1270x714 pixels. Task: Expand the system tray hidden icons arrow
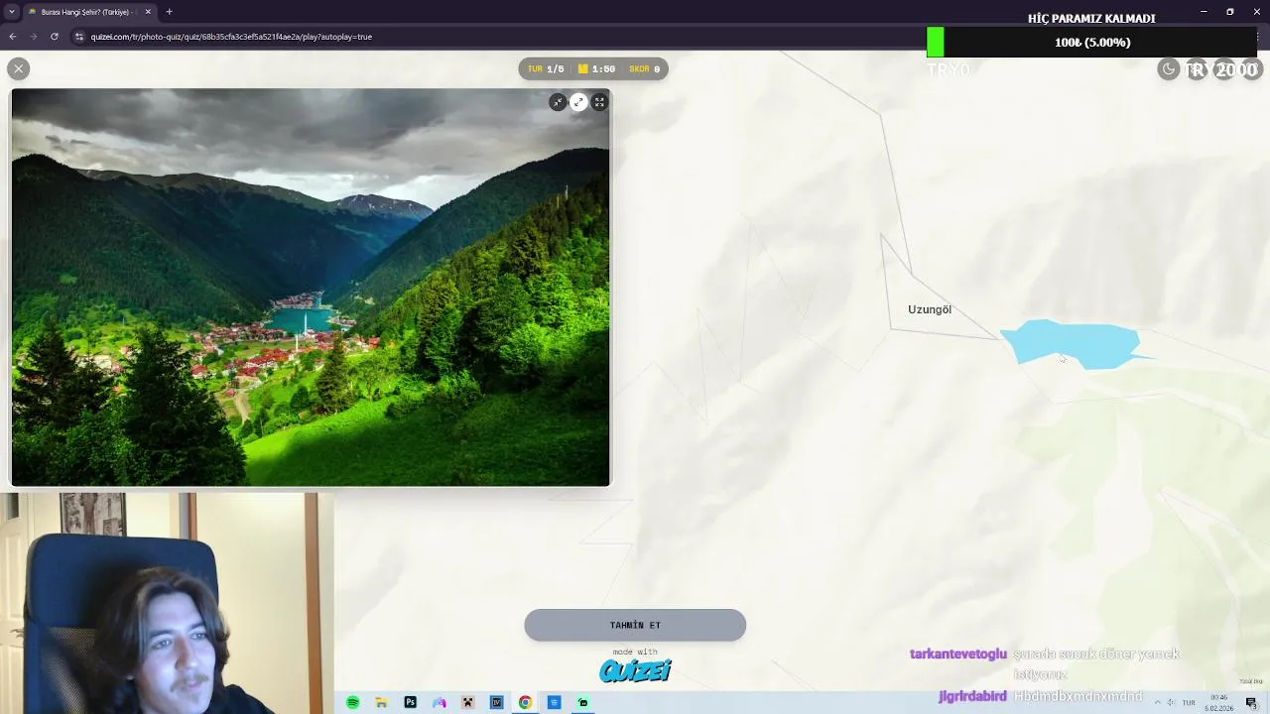point(1157,702)
